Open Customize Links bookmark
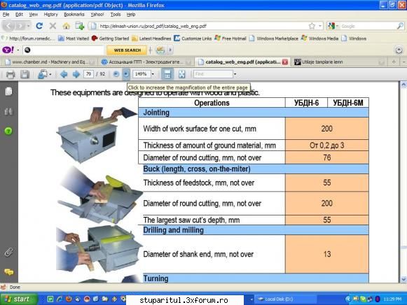407x305 pixels. click(193, 38)
